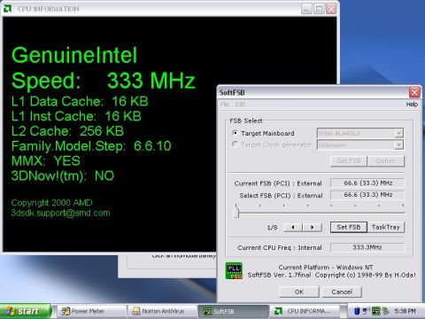Image resolution: width=425 pixels, height=319 pixels.
Task: Click the blue shield tray icon
Action: click(x=357, y=311)
